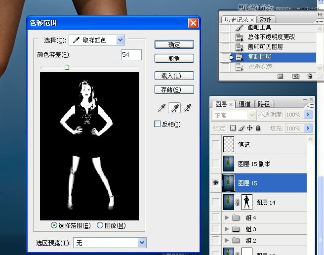Click layers panel scrollbar up arrow
This screenshot has height=255, width=324.
(x=310, y=139)
